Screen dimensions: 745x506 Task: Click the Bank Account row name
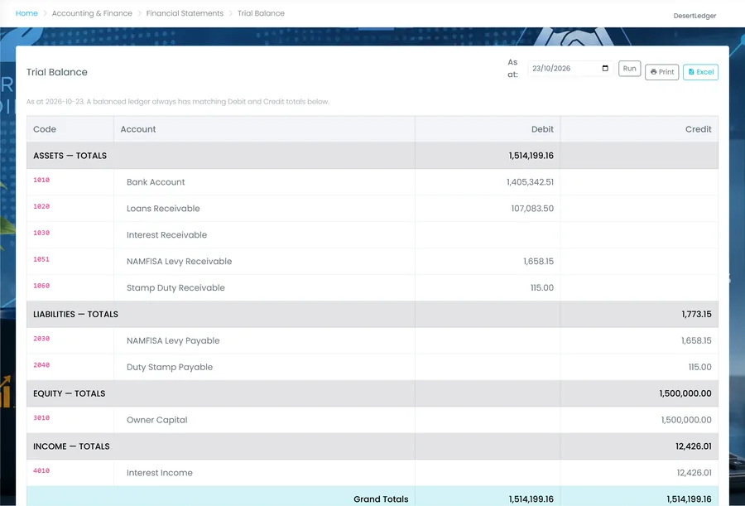[x=156, y=182]
